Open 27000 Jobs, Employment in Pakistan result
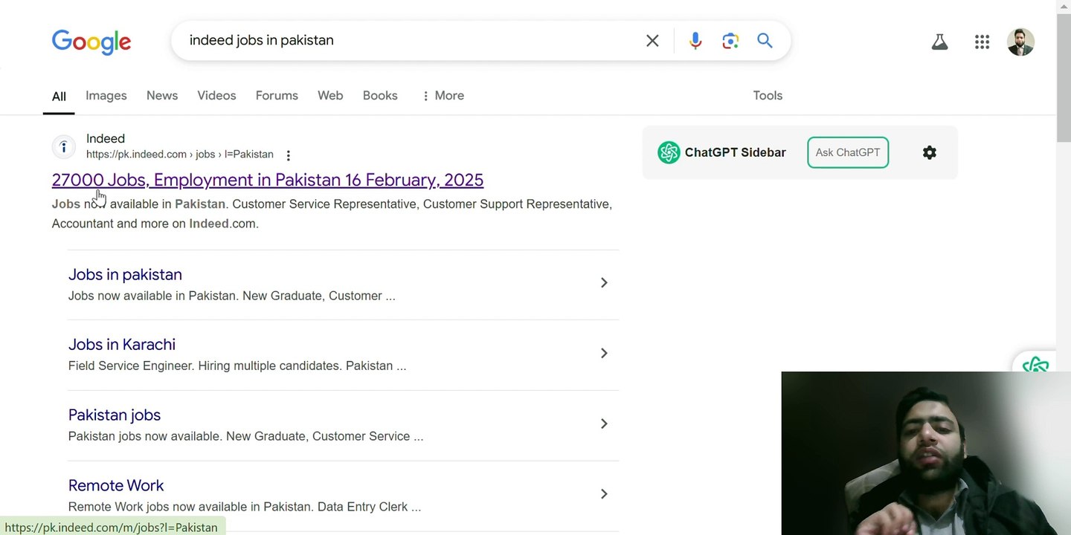The width and height of the screenshot is (1071, 535). click(268, 180)
